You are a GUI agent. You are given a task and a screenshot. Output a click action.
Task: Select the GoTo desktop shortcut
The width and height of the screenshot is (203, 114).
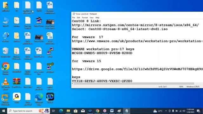click(x=17, y=98)
